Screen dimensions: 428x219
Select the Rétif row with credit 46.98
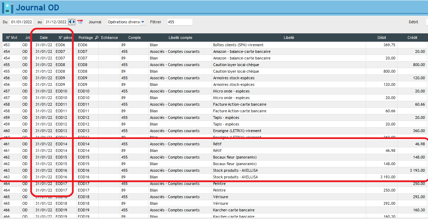pos(217,144)
